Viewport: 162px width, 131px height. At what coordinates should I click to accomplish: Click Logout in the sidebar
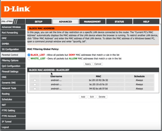click(13, 127)
